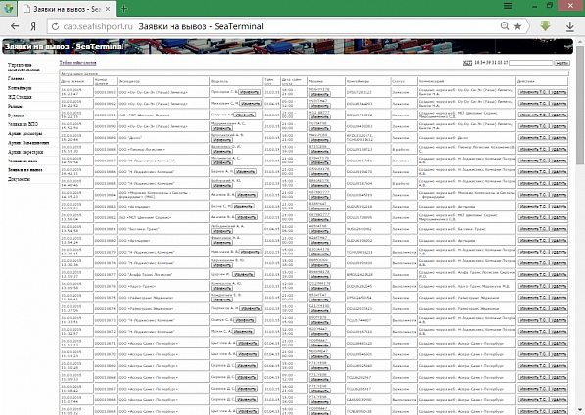Change vehicle for request 000013890
The image size is (585, 415).
[x=319, y=128]
